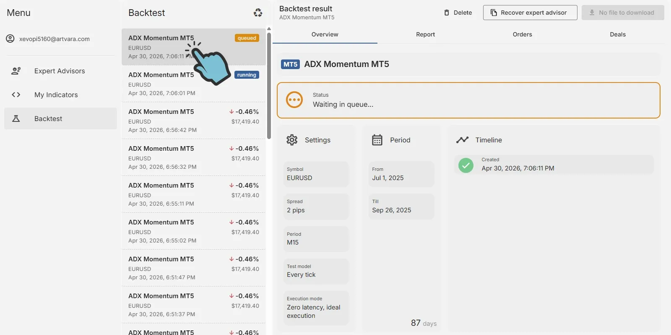
Task: Click the No file to download button
Action: click(x=623, y=13)
